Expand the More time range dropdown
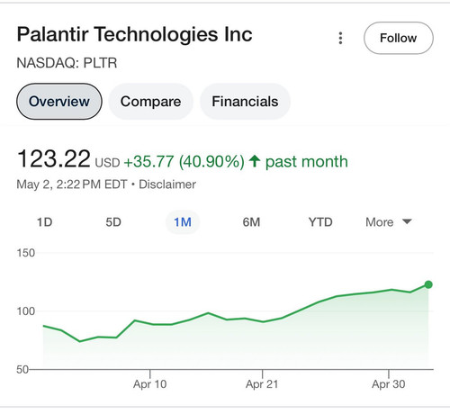450x414 pixels. (389, 222)
